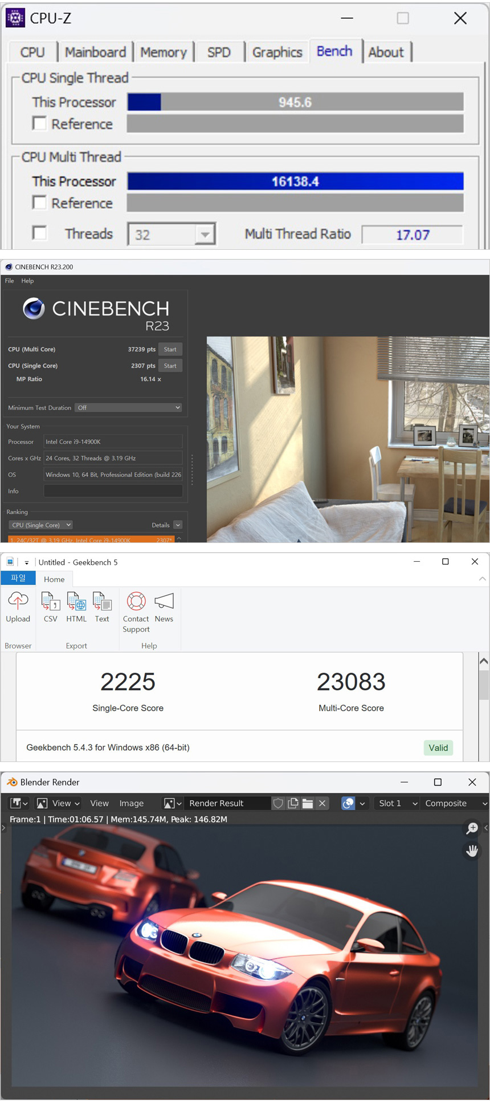The image size is (490, 1102).
Task: Open the Help menu in Cinebench
Action: point(27,281)
